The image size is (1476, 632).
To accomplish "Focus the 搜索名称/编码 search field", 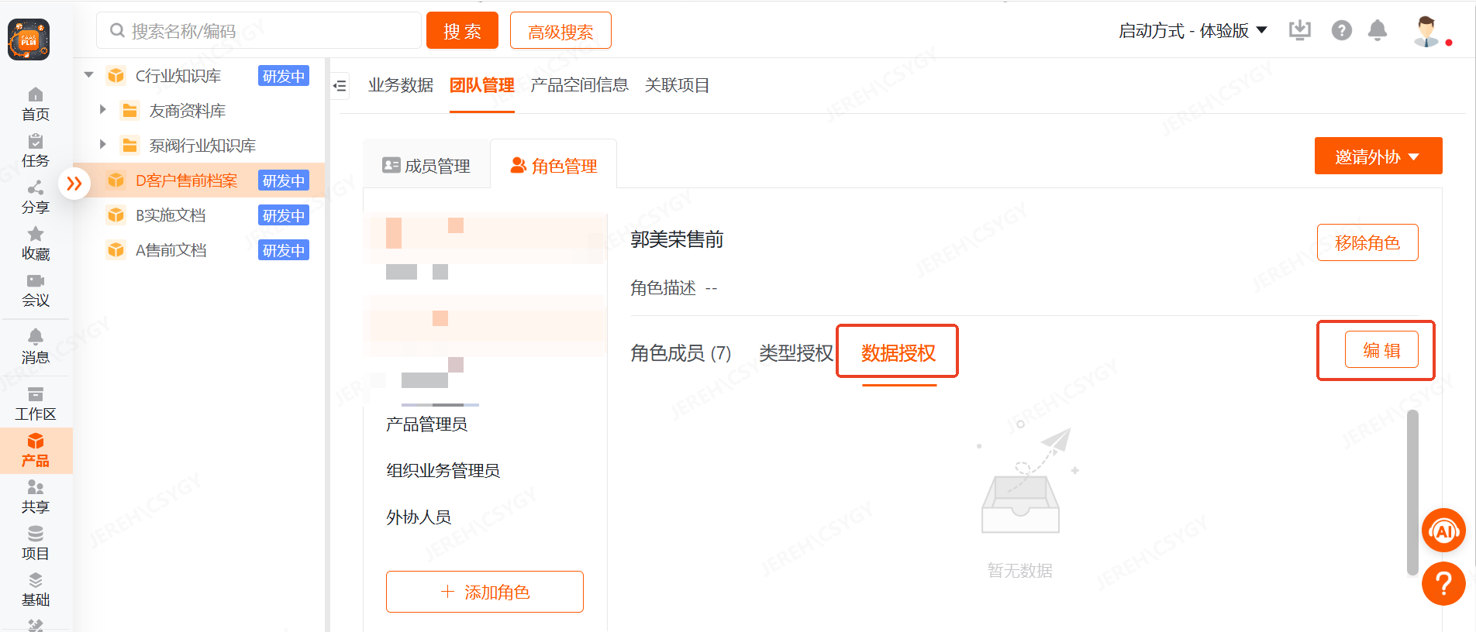I will [x=259, y=31].
